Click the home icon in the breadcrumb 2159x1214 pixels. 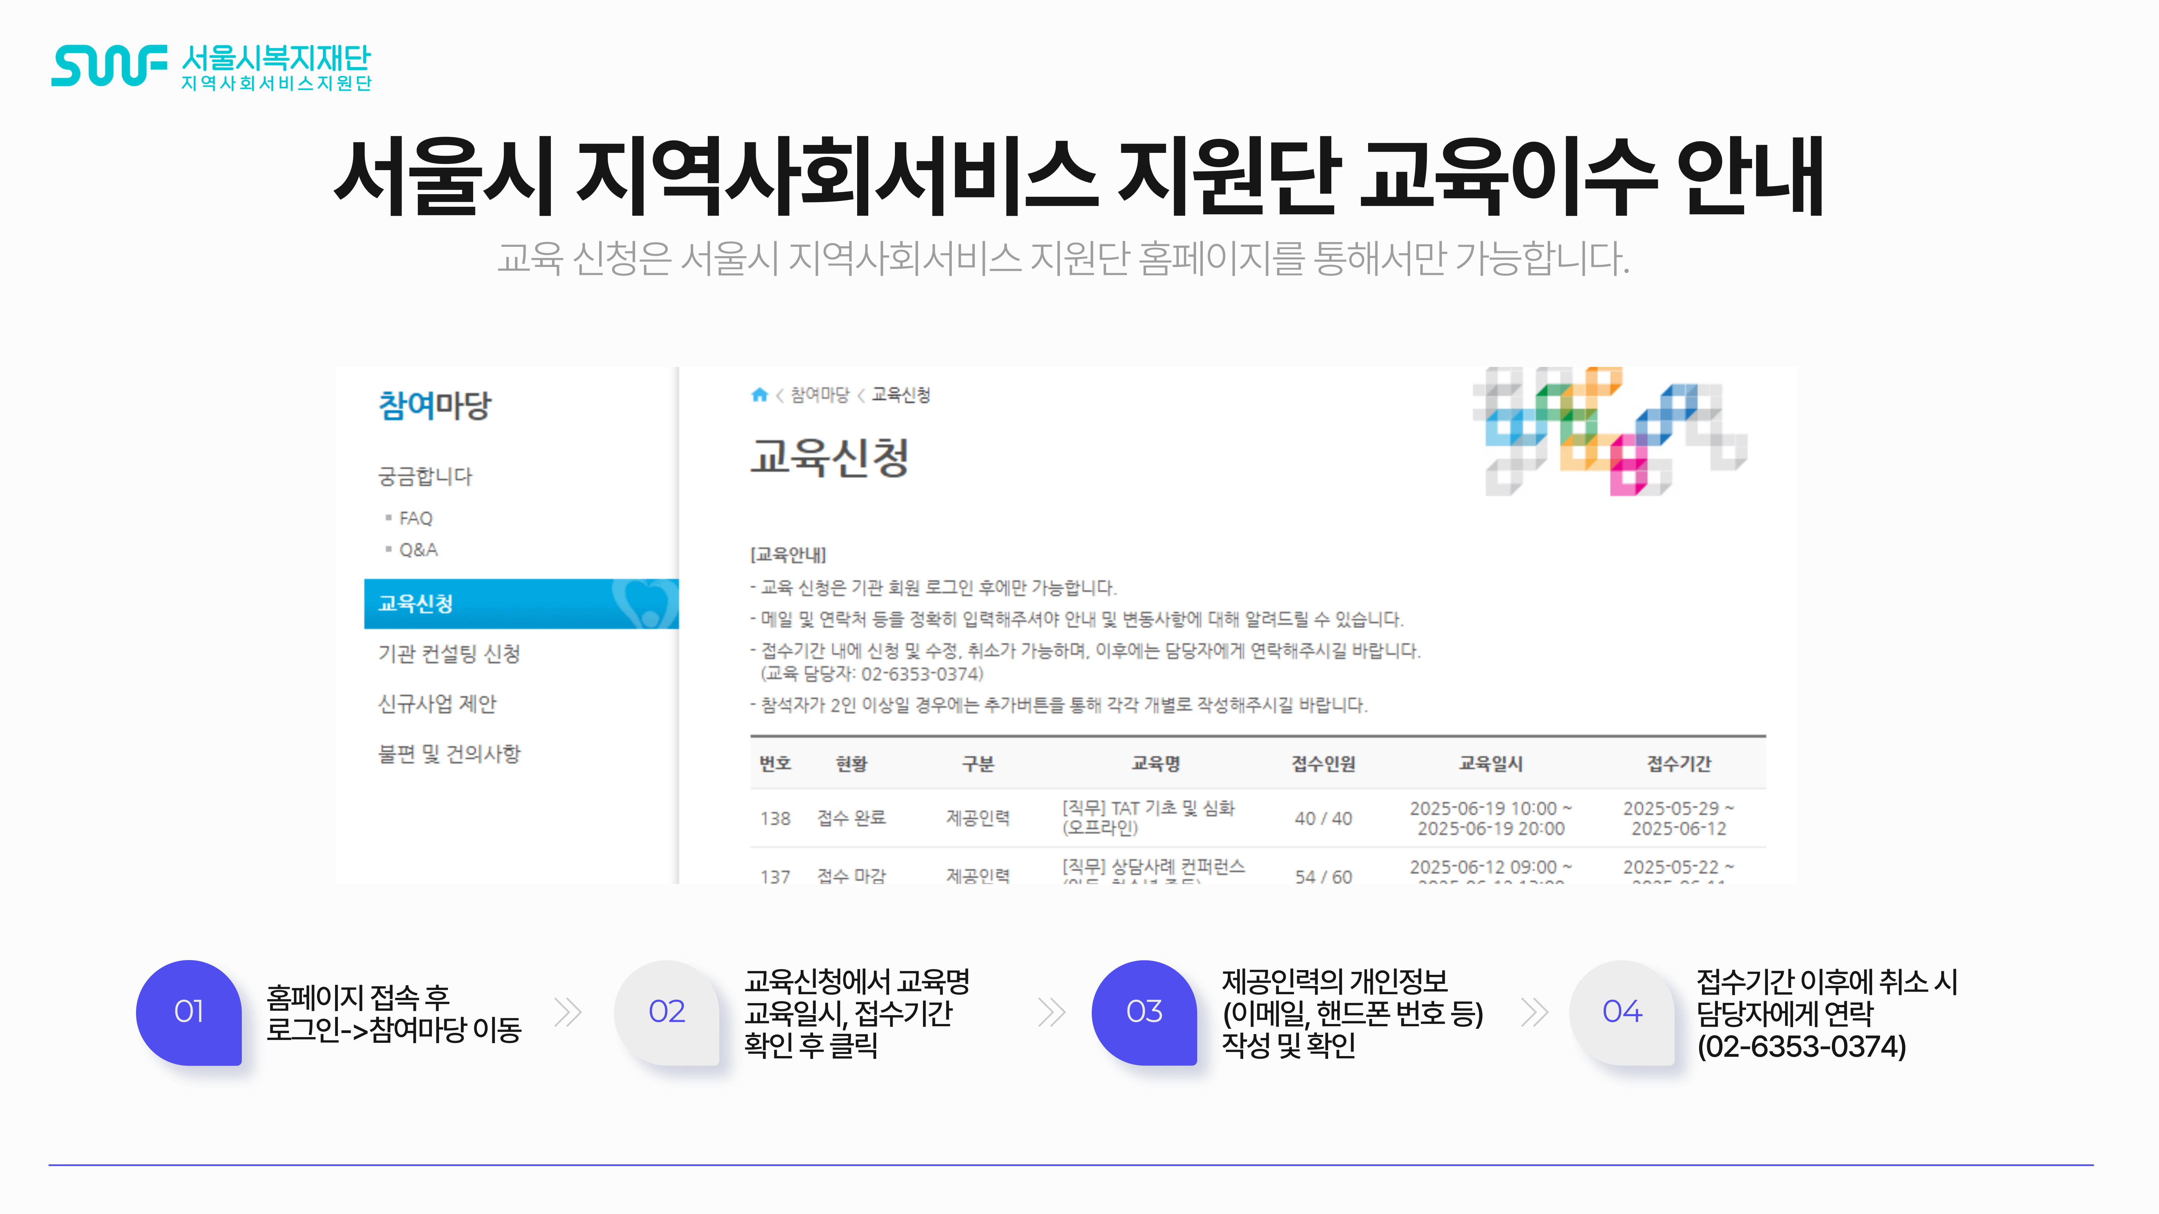pos(759,395)
